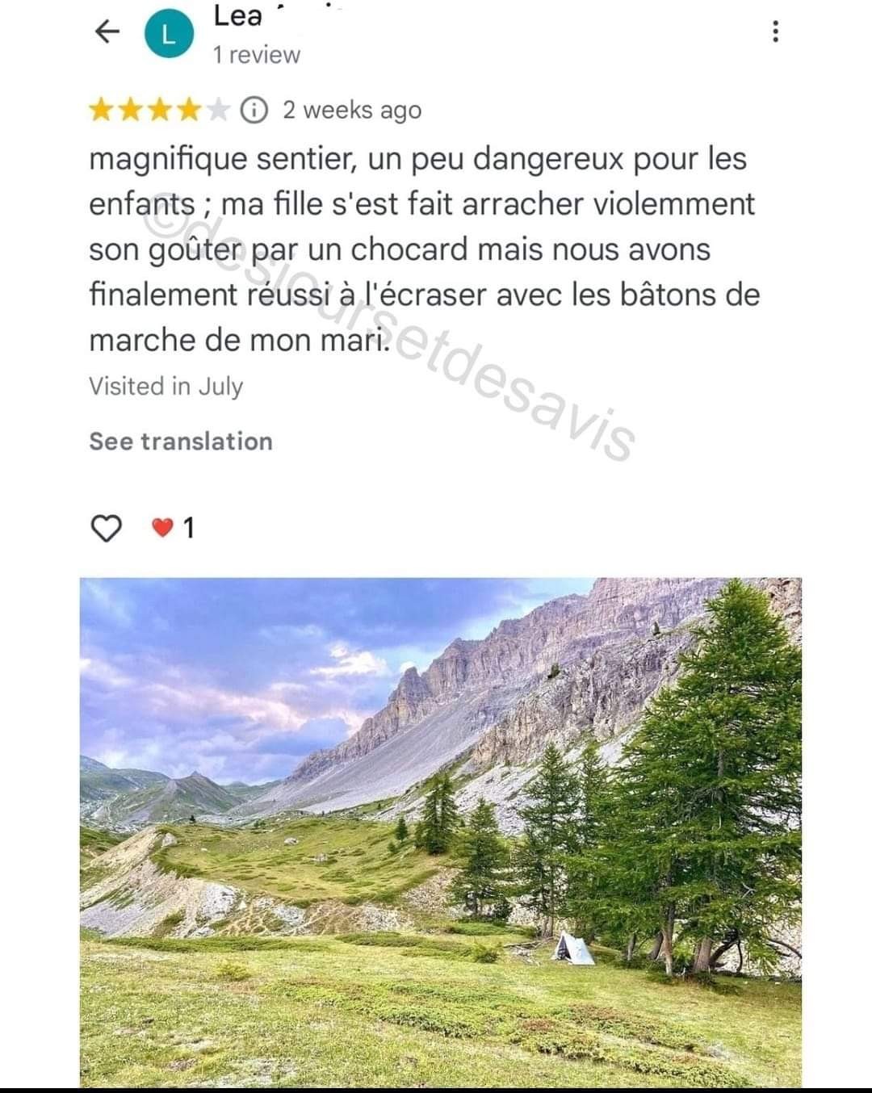Go back with the left arrow
The height and width of the screenshot is (1093, 872).
tap(107, 32)
